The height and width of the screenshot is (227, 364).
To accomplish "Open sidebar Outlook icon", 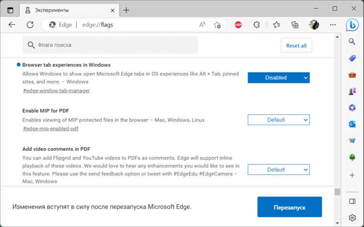I will (x=352, y=124).
